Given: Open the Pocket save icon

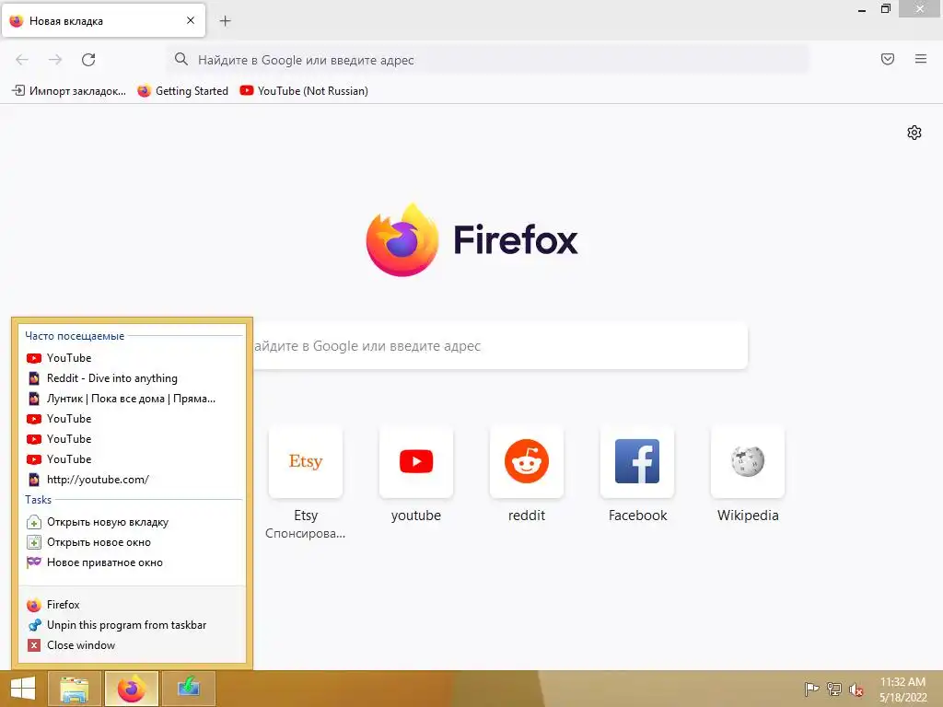Looking at the screenshot, I should point(888,59).
